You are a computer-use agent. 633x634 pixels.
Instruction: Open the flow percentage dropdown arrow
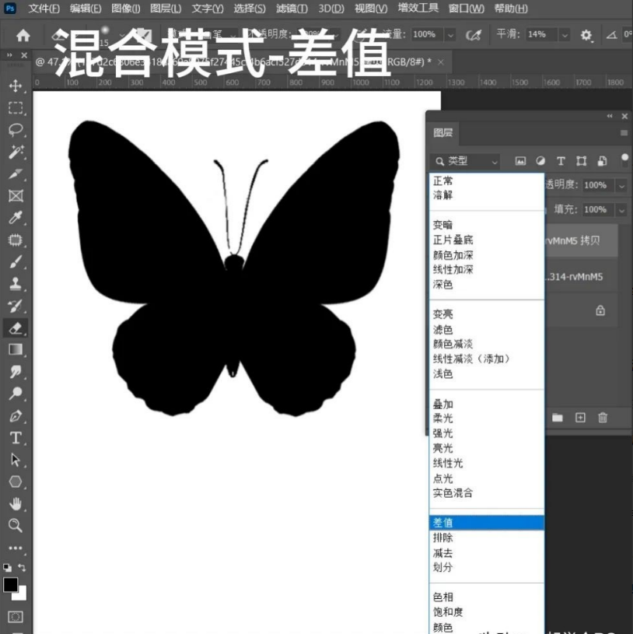(x=450, y=35)
